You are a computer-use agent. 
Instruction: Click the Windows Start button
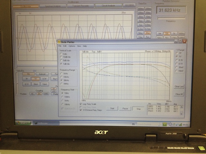[23, 123]
